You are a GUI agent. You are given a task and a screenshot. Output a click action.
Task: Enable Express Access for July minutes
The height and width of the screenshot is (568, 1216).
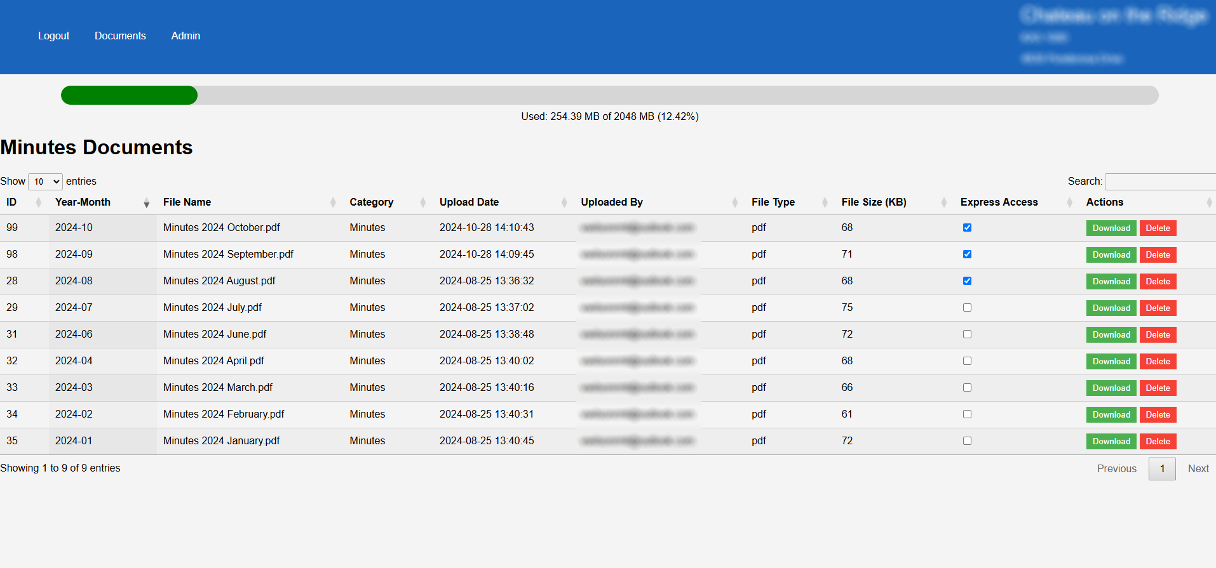(967, 308)
